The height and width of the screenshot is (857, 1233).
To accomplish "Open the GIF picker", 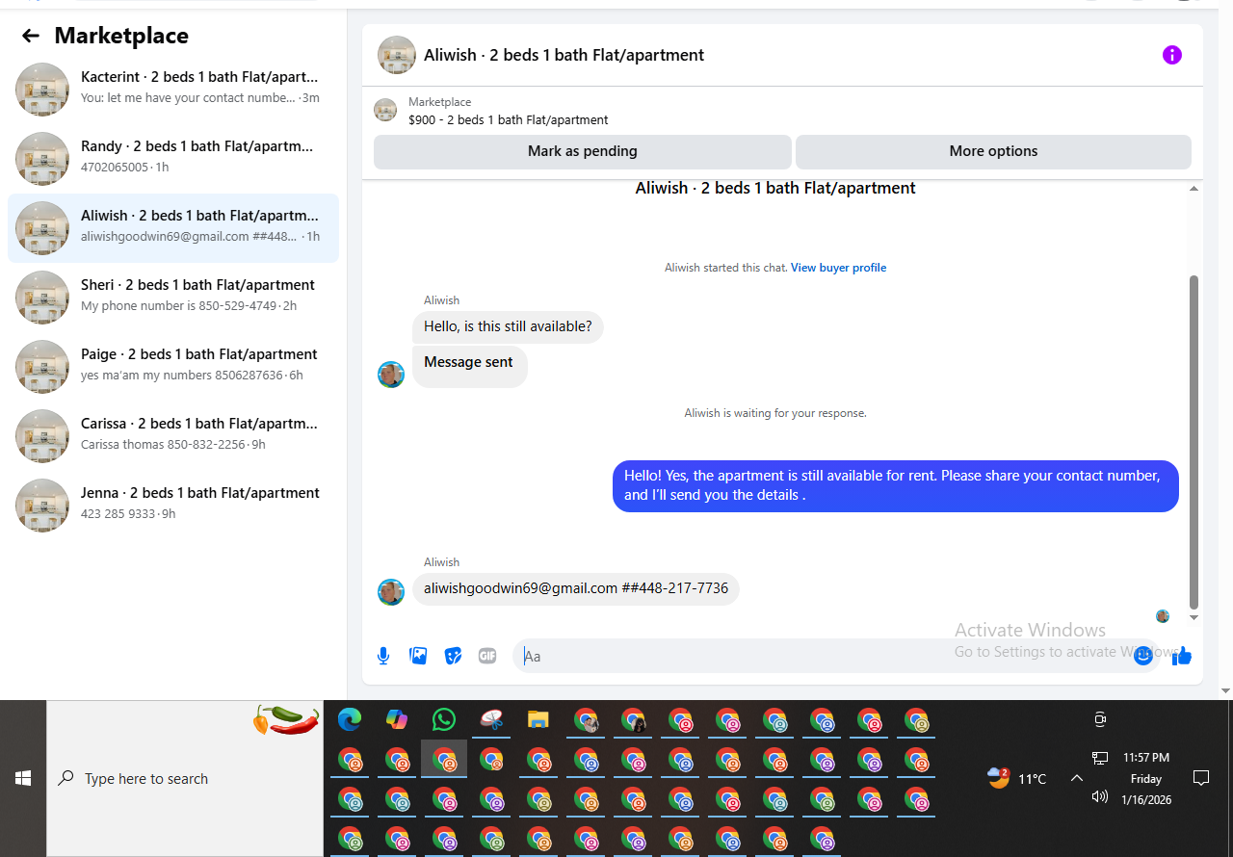I will click(x=487, y=656).
